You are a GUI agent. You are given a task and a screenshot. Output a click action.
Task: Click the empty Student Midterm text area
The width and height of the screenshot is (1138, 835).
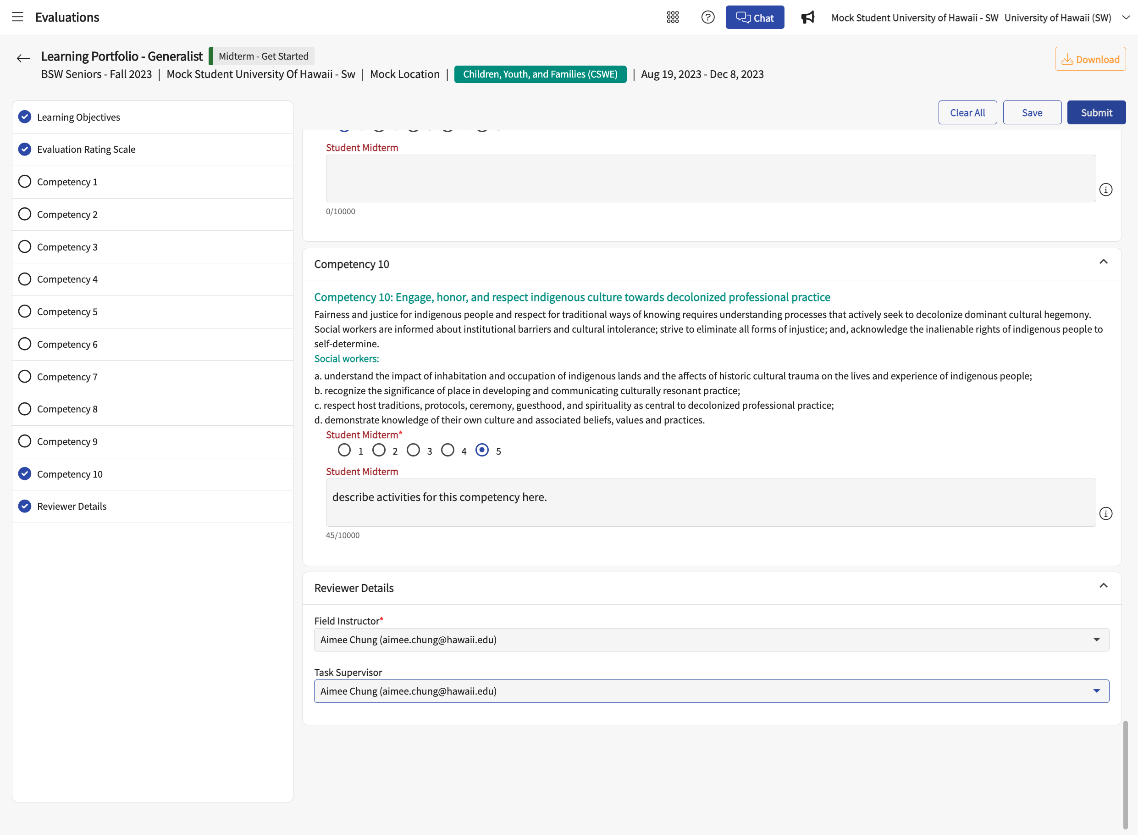pos(711,178)
